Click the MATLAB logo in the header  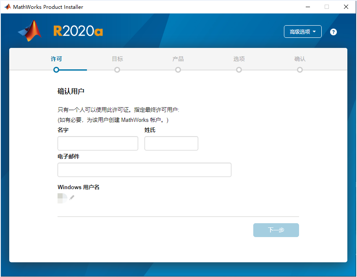(30, 31)
